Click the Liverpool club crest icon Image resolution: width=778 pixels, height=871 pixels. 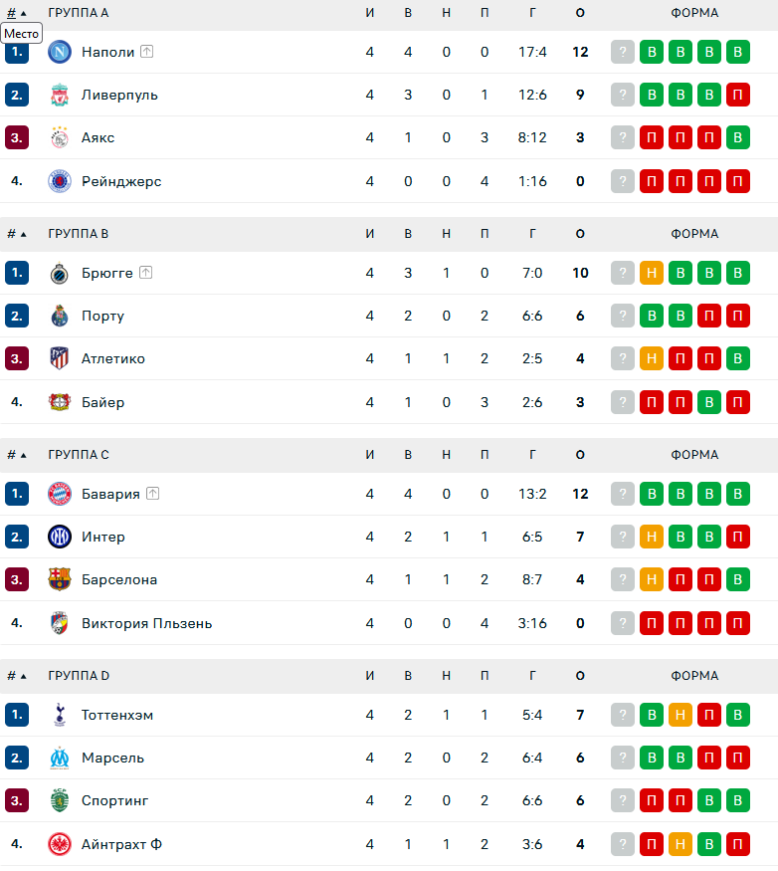tap(60, 96)
